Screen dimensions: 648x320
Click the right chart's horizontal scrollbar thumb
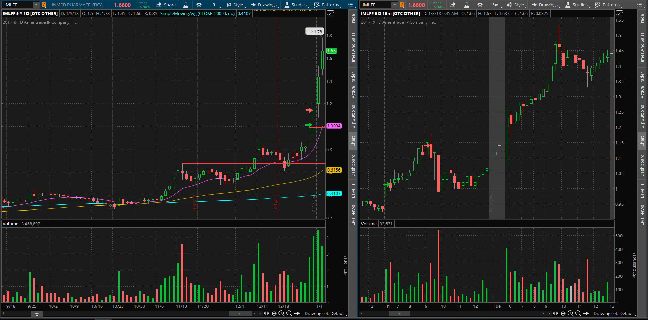point(399,313)
